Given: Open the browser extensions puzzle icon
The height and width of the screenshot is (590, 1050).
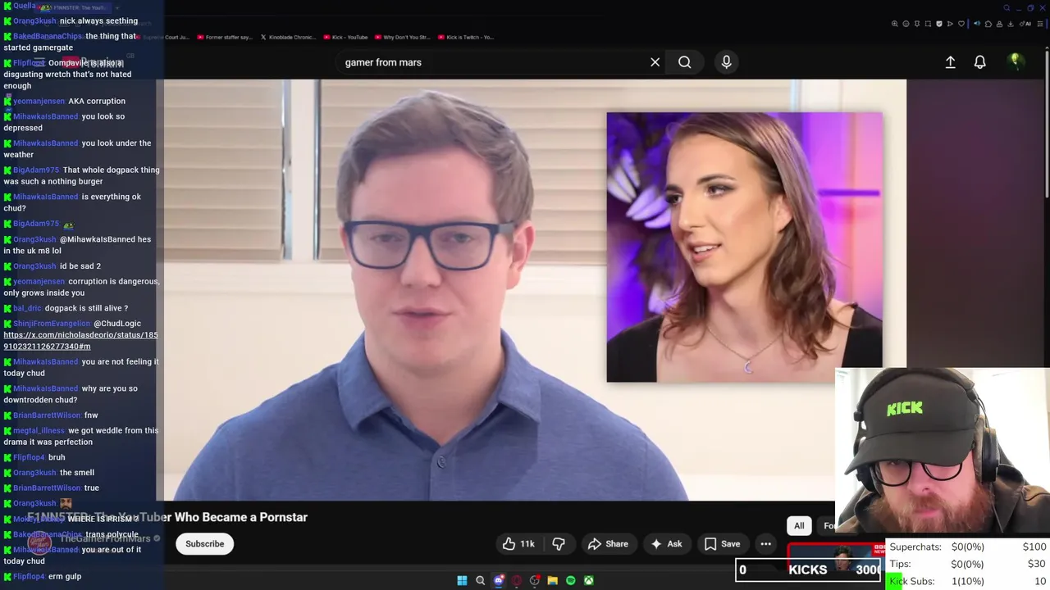Looking at the screenshot, I should [988, 24].
